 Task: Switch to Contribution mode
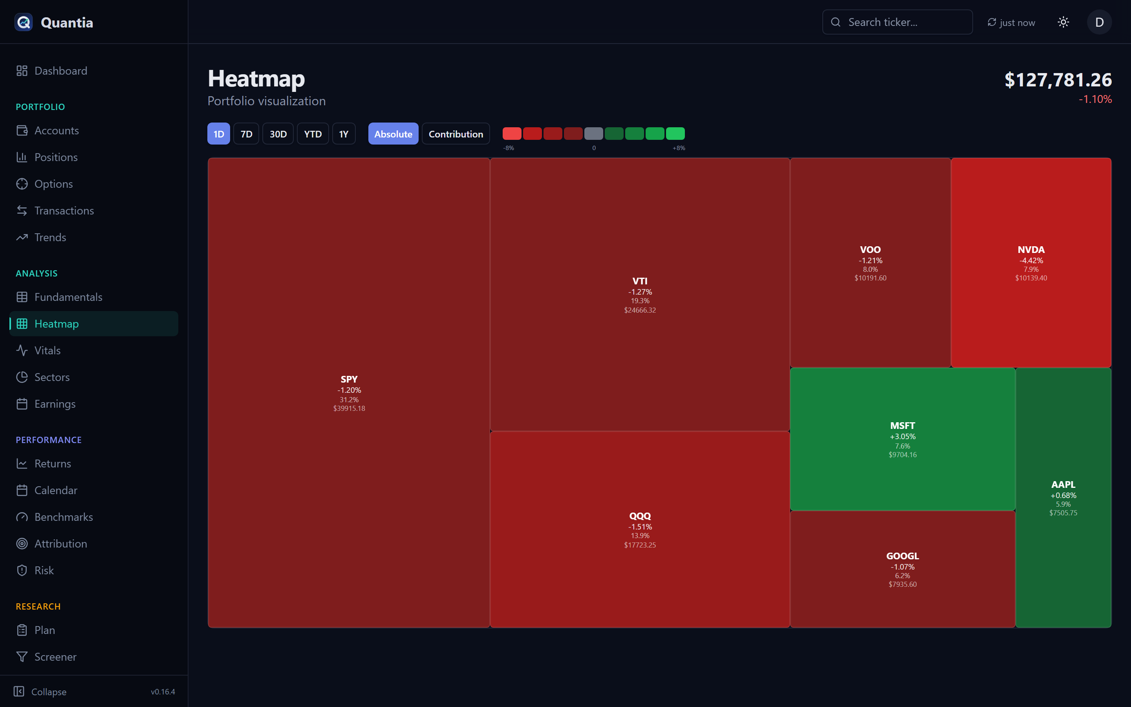(x=456, y=134)
